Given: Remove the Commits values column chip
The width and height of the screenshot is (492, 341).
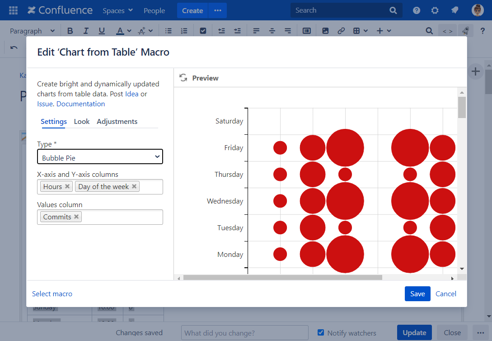Looking at the screenshot, I should tap(76, 217).
